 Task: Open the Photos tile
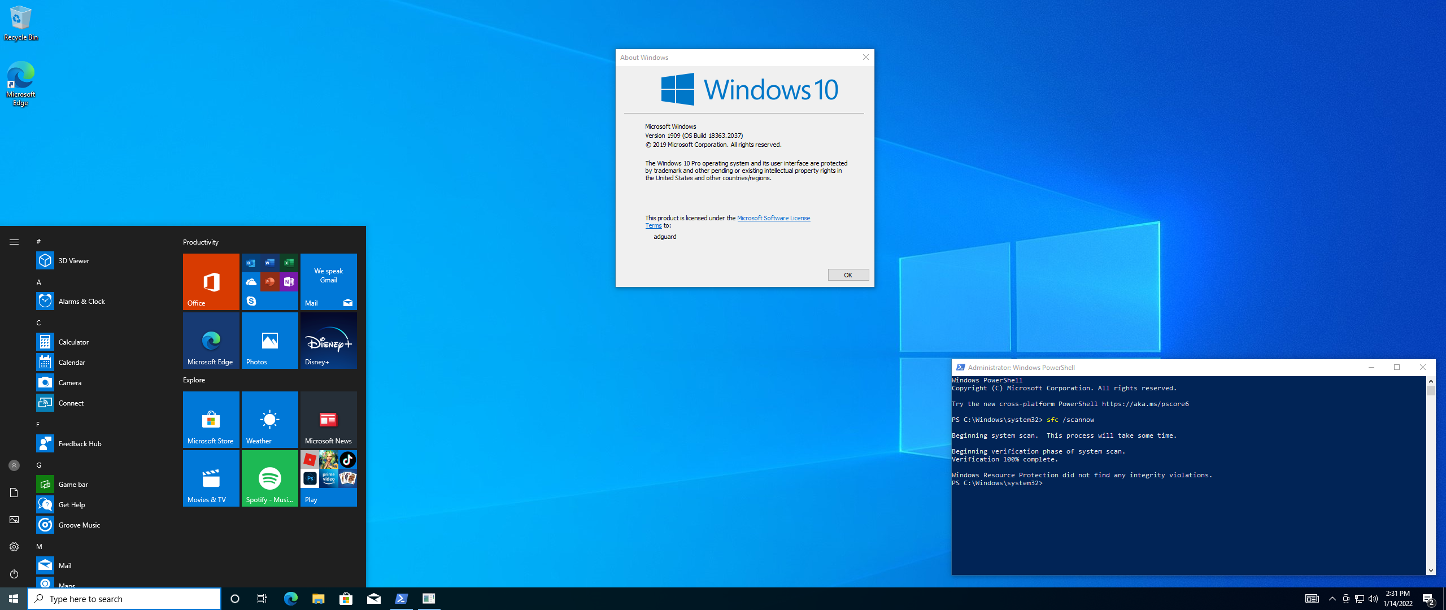pyautogui.click(x=270, y=341)
